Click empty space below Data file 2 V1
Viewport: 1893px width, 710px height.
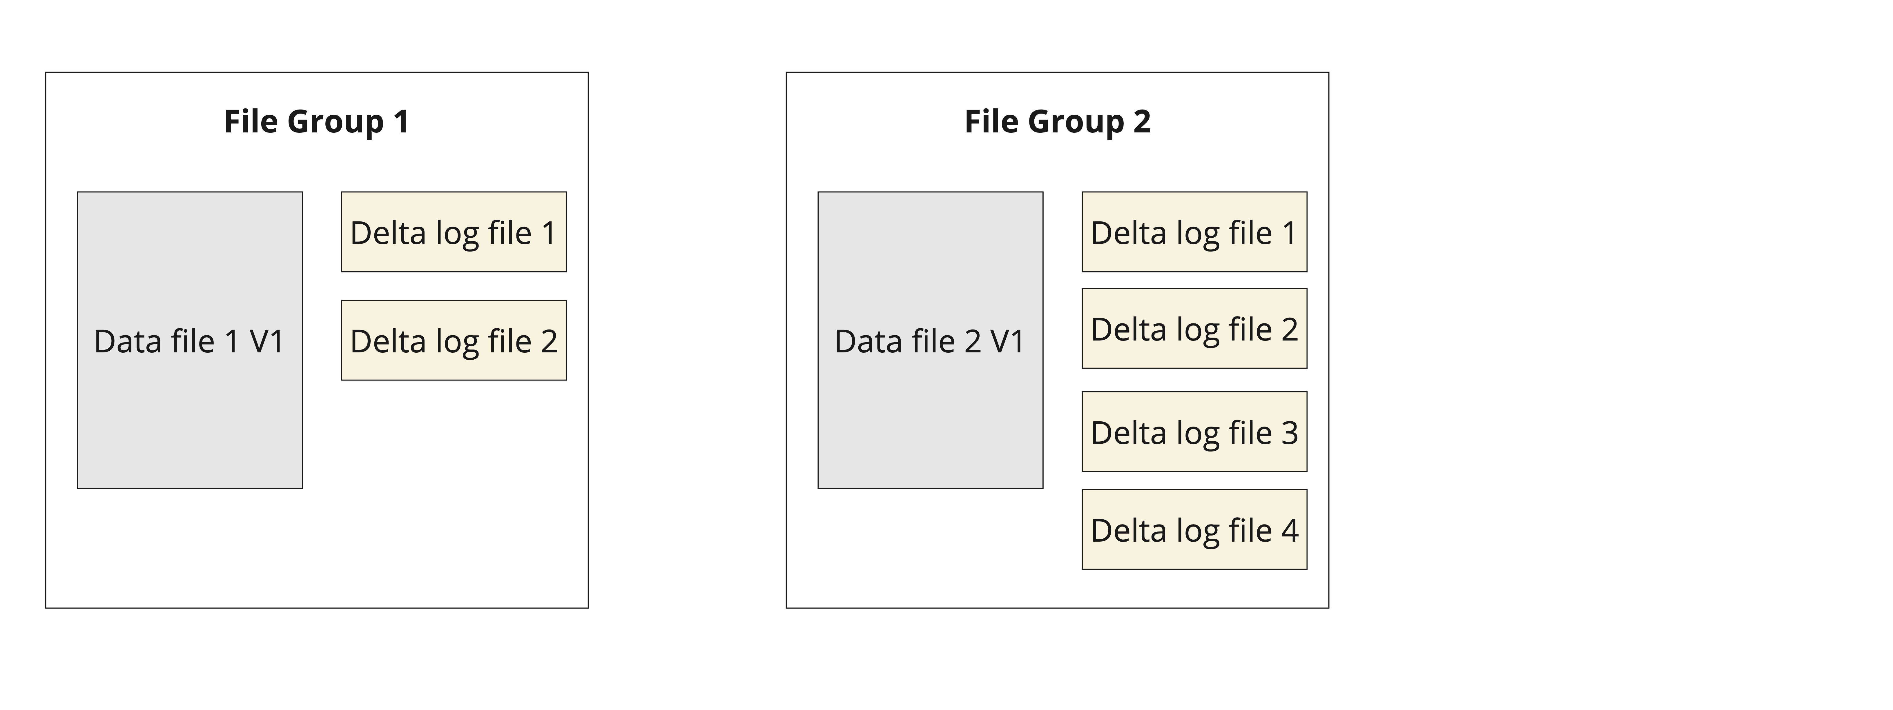tap(930, 547)
